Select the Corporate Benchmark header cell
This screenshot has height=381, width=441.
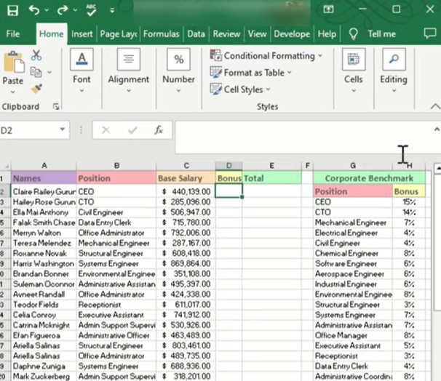click(368, 177)
